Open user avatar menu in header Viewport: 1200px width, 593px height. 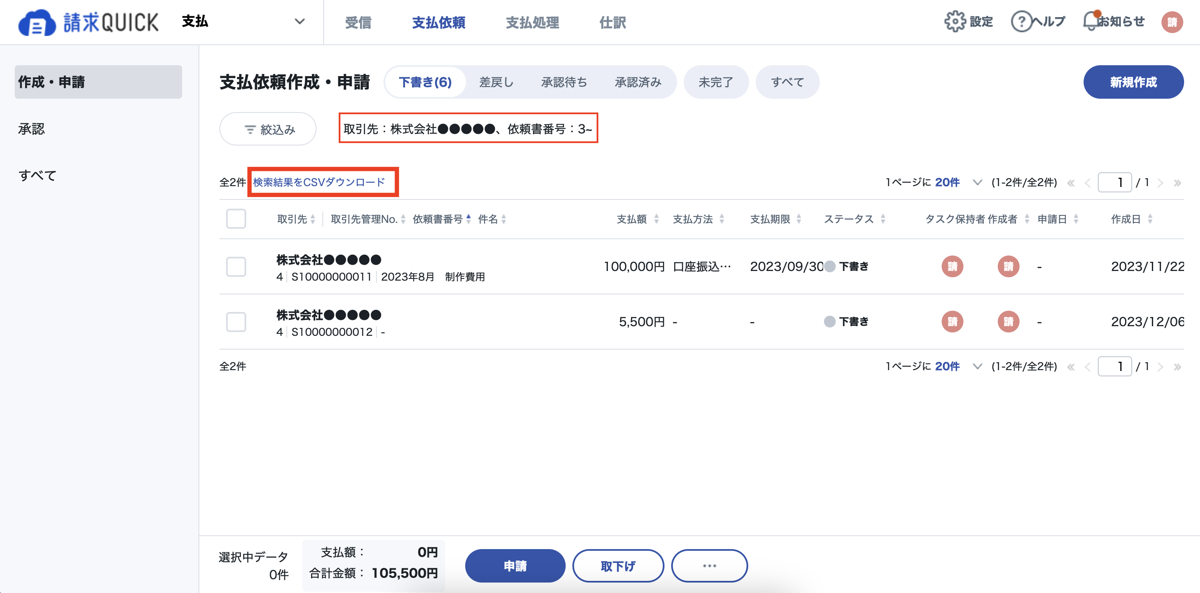(x=1172, y=22)
